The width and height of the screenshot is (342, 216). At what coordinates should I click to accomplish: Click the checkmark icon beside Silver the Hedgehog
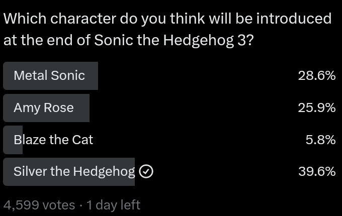point(146,172)
